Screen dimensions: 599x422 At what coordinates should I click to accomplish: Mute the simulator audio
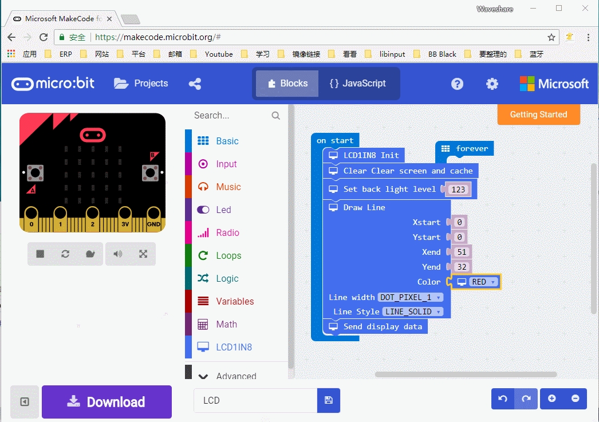(x=118, y=254)
